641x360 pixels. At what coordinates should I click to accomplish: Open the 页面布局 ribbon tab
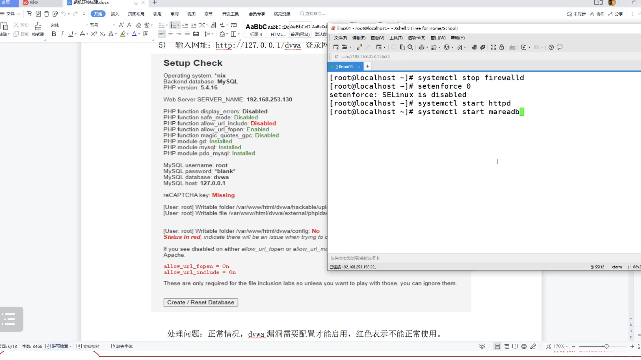(x=136, y=14)
